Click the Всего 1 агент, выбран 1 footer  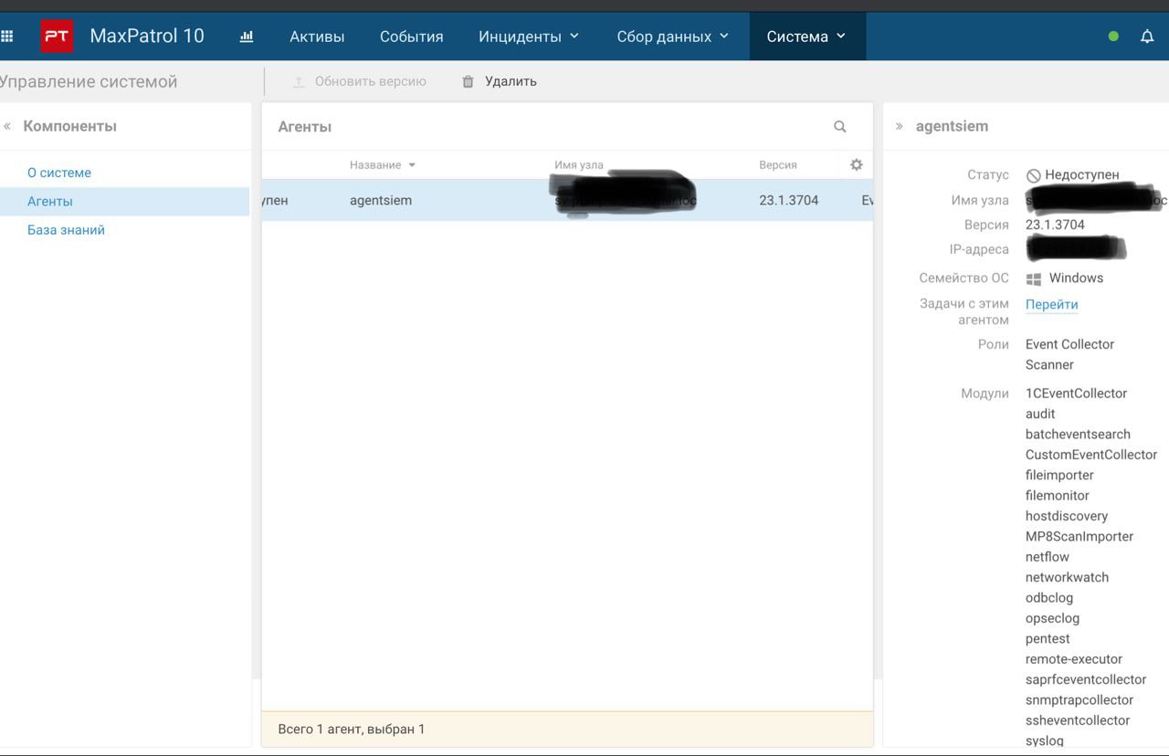click(x=352, y=730)
